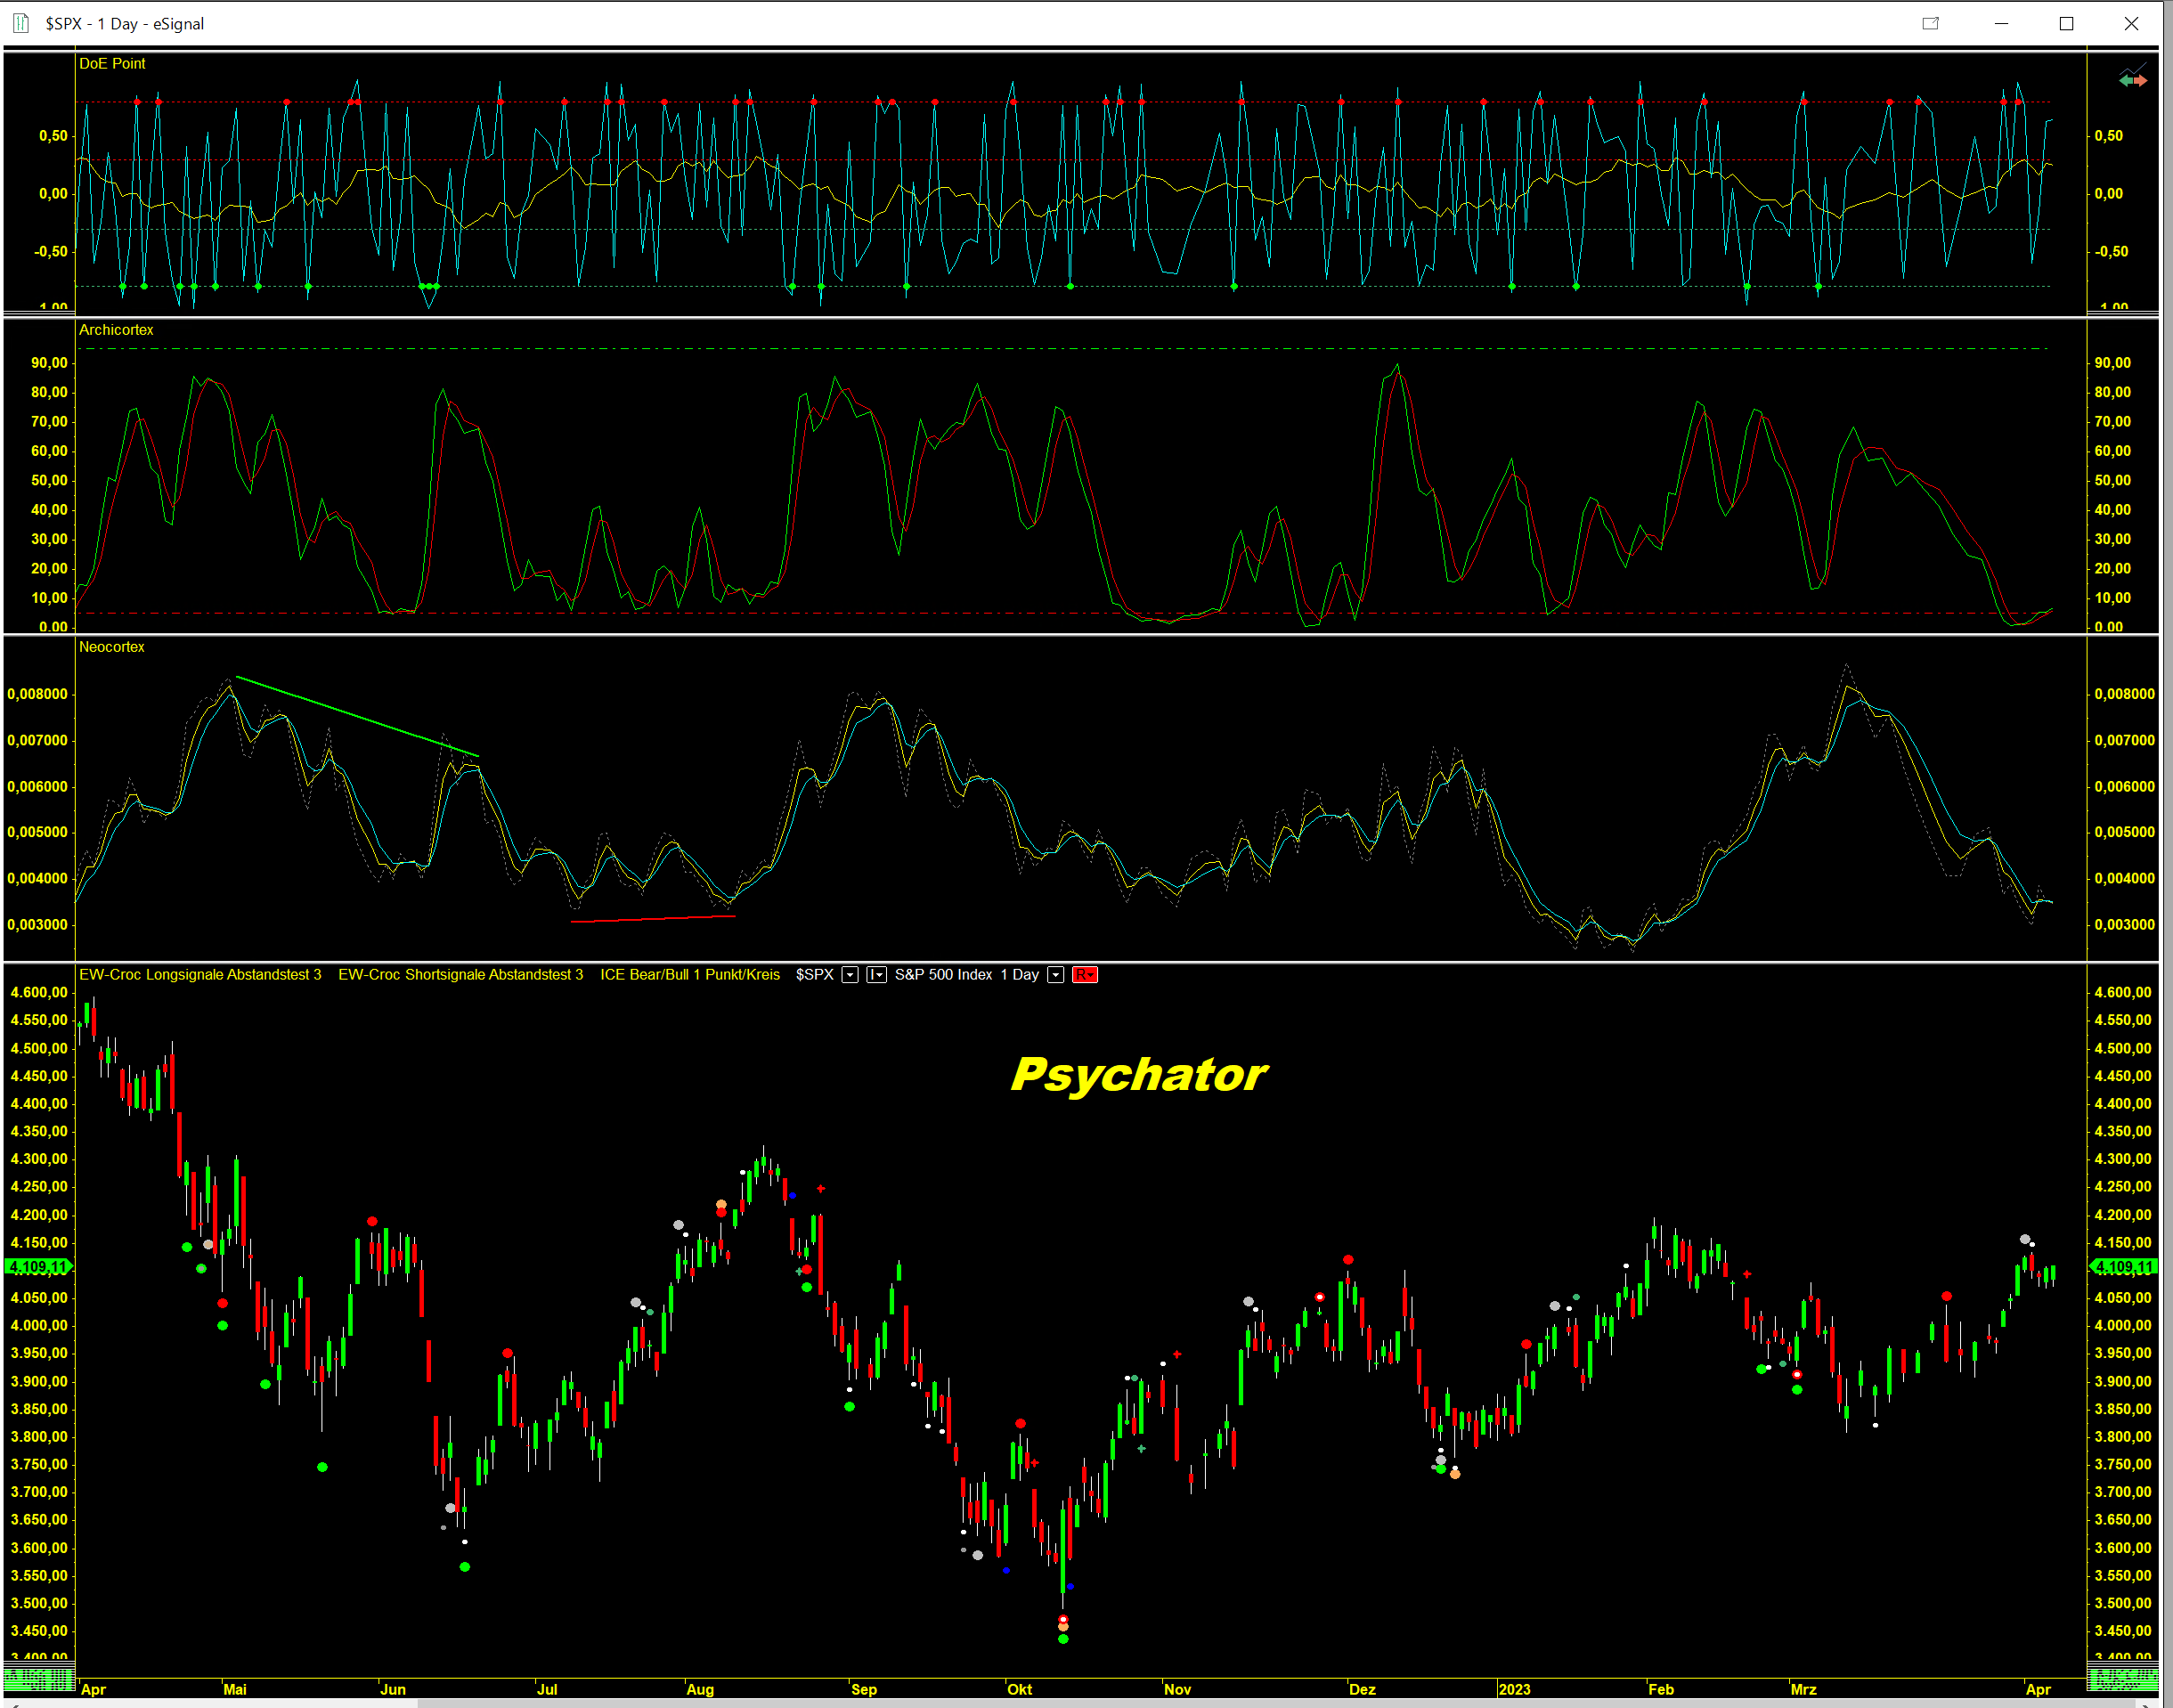Expand the 1 Day interval dropdown

click(1055, 975)
